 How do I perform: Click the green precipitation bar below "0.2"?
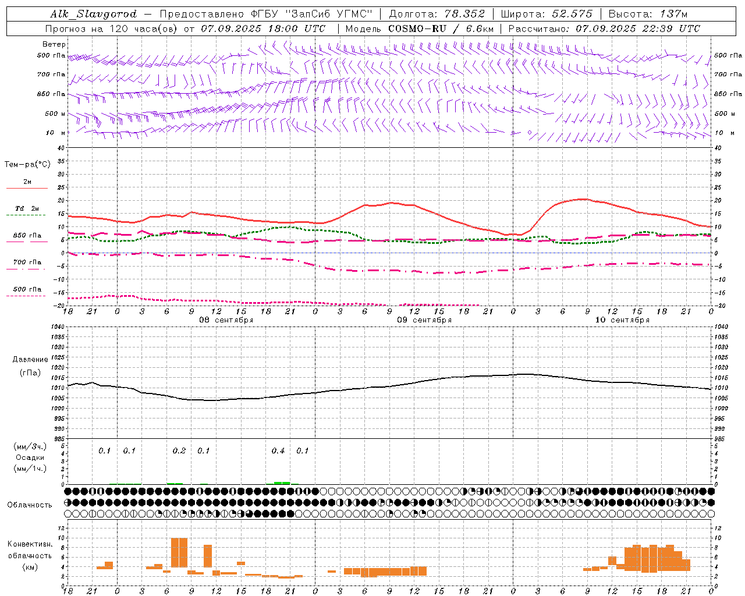coord(175,483)
